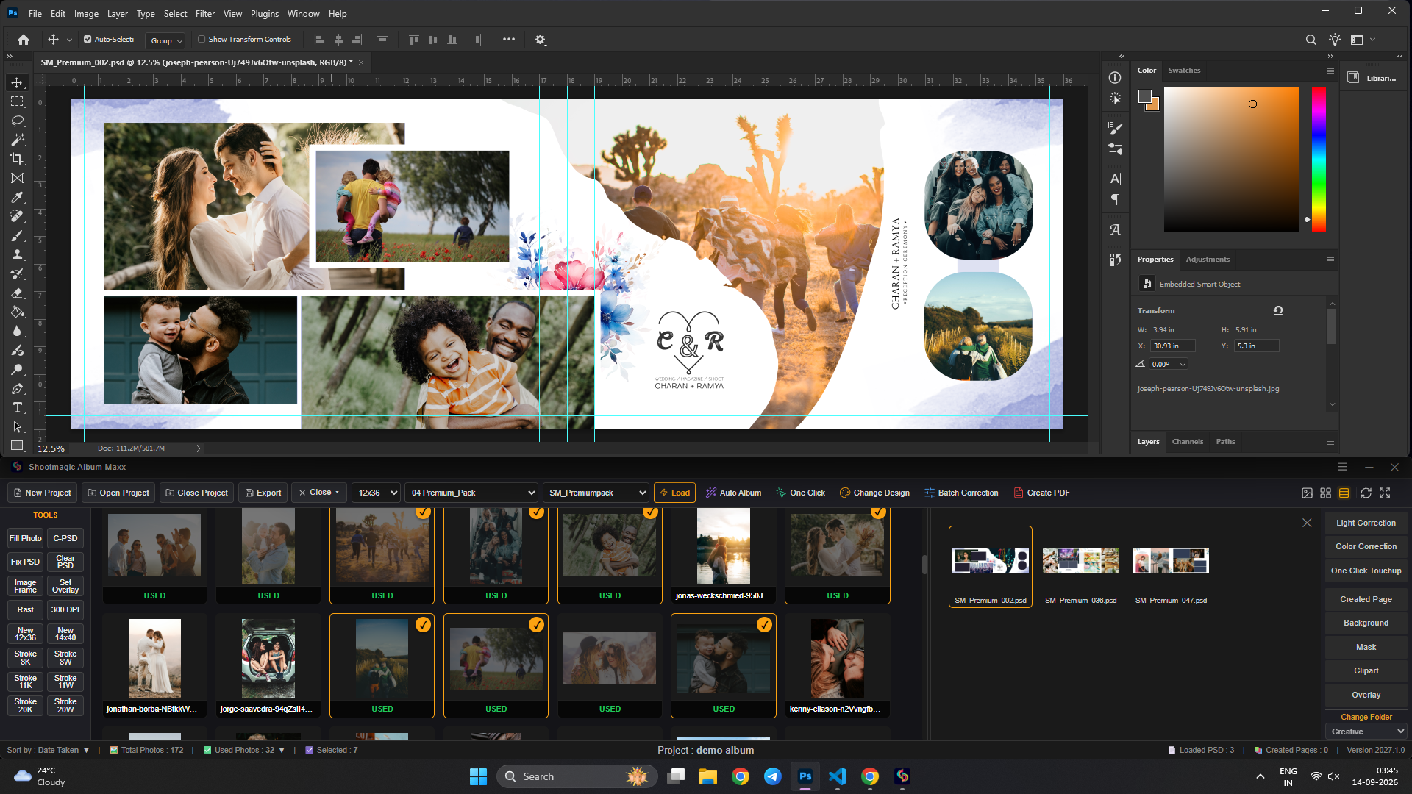Click fullscreen expand icon in Shootmagic
The height and width of the screenshot is (794, 1412).
pos(1386,493)
